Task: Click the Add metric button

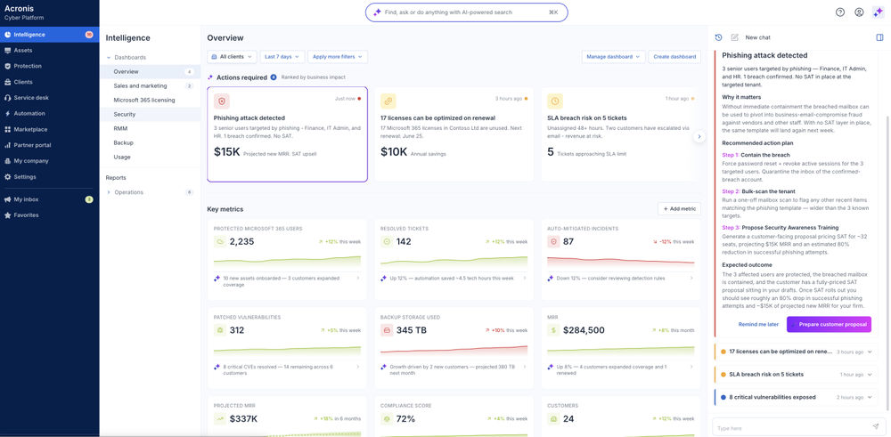Action: (x=679, y=209)
